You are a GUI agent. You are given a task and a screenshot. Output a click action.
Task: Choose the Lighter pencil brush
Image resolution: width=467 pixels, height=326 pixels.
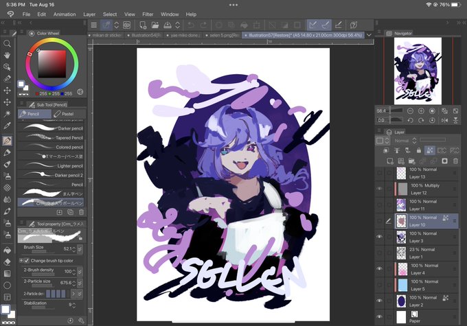pyautogui.click(x=52, y=166)
